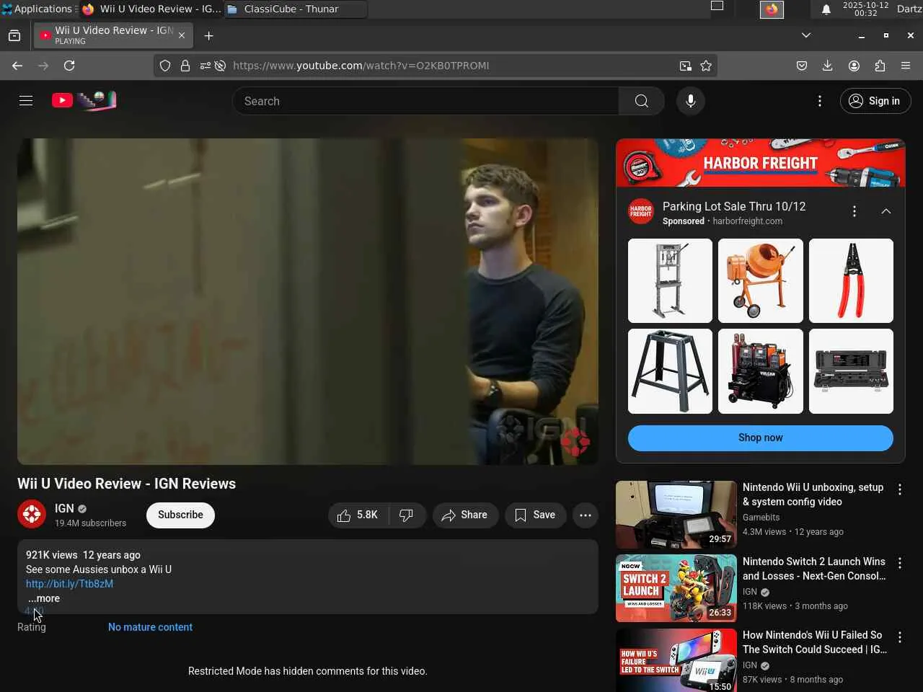This screenshot has height=692, width=923.
Task: Open YouTube settings three-dot menu
Action: (819, 101)
